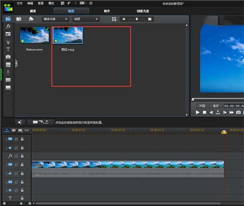Open the 文件 menu
The width and height of the screenshot is (244, 206).
(20, 3)
